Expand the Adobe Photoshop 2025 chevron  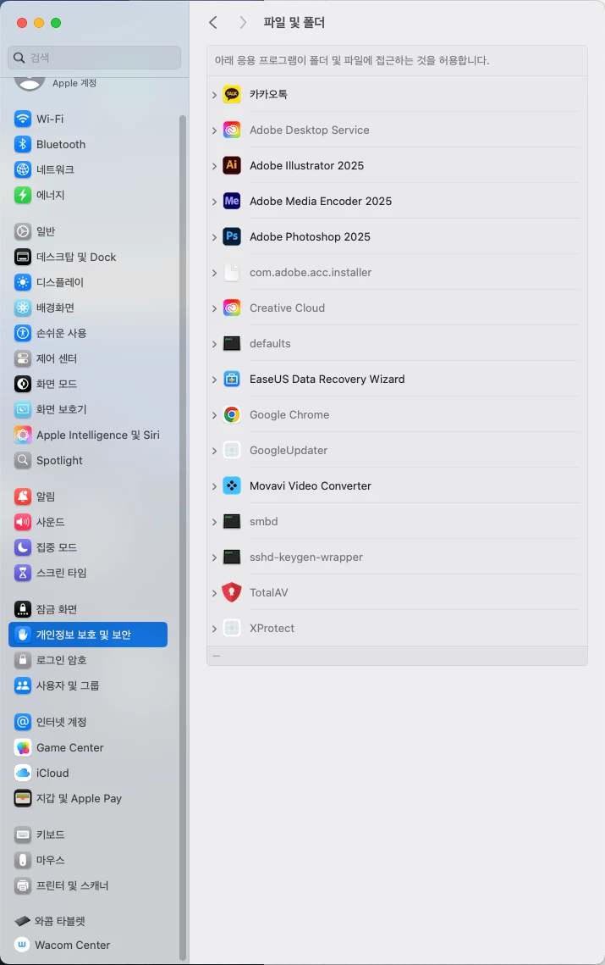coord(214,237)
